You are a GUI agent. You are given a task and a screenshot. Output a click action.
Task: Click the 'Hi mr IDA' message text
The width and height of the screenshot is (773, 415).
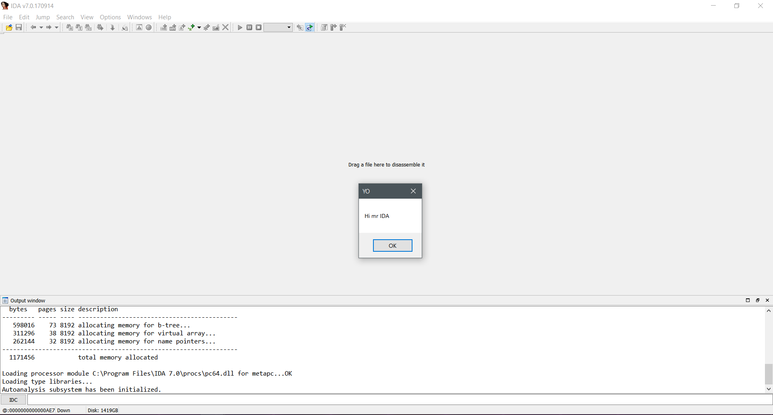[377, 216]
